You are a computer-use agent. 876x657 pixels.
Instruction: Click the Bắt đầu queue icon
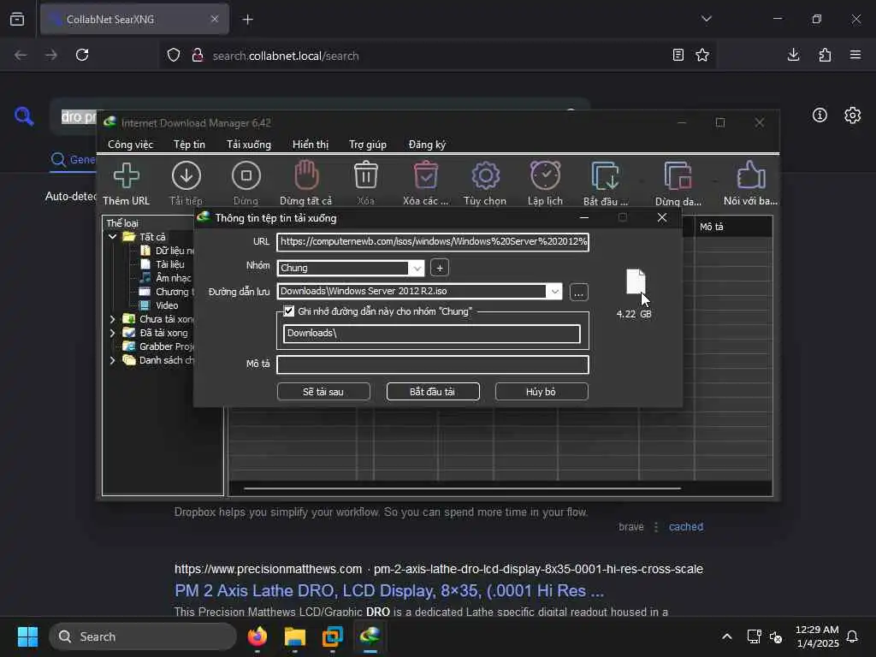(606, 183)
